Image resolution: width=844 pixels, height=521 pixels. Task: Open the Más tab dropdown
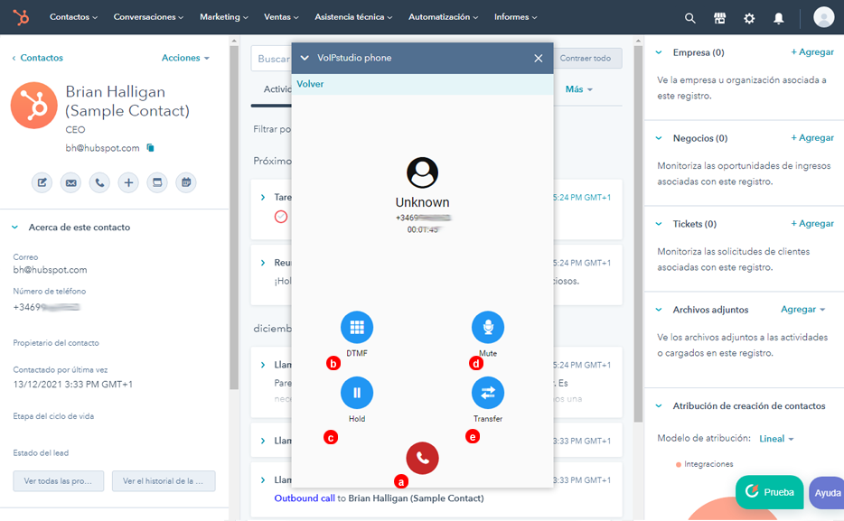tap(578, 89)
